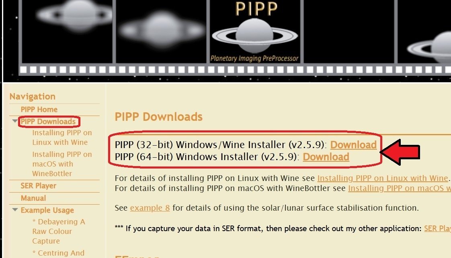Collapse the PIPP Downloads tree arrow
The width and height of the screenshot is (451, 258).
15,121
